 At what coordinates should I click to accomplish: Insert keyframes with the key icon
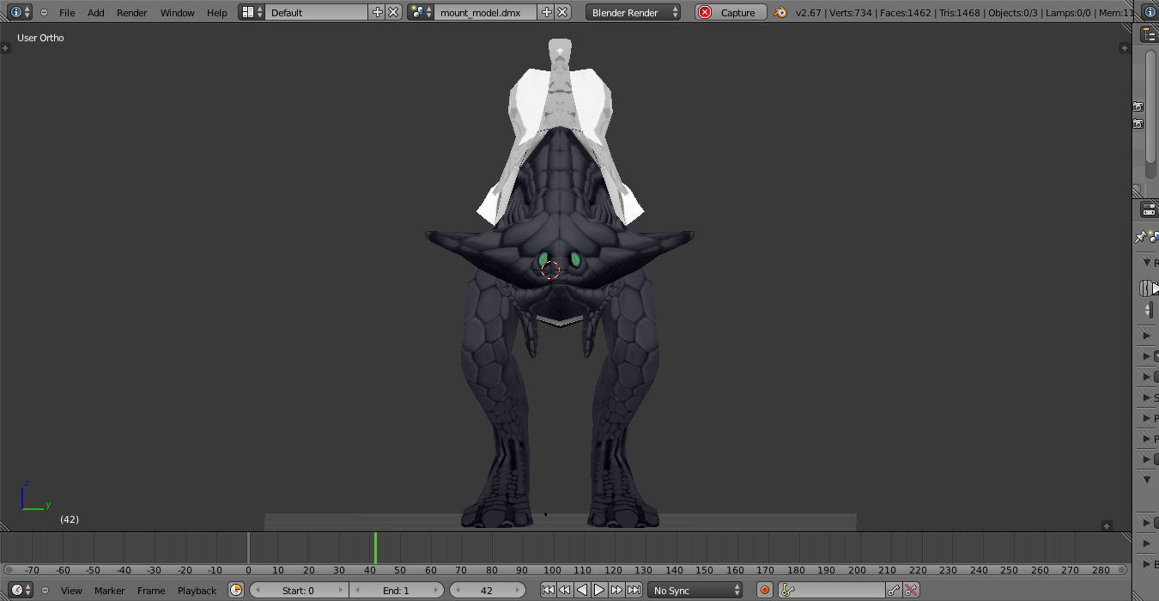coord(895,590)
